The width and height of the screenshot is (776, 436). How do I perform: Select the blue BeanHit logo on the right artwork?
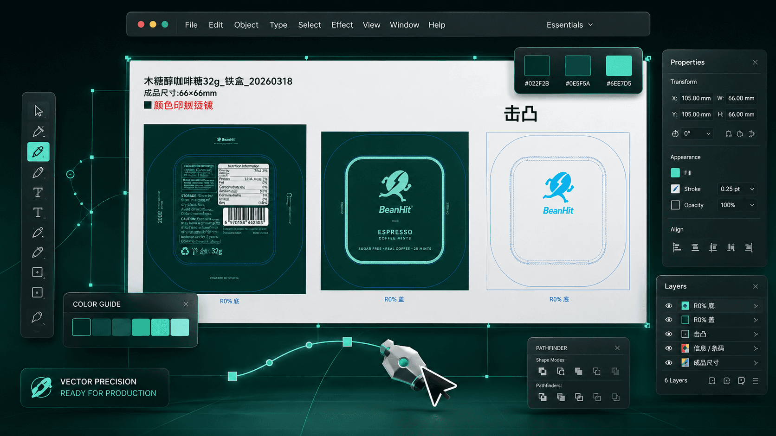pyautogui.click(x=558, y=193)
